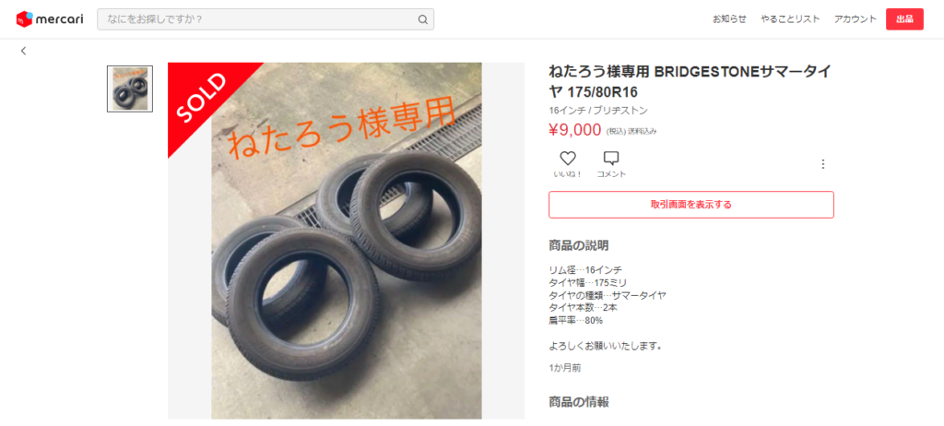Focus the なにをお探しですか search field
944x426 pixels.
point(265,19)
